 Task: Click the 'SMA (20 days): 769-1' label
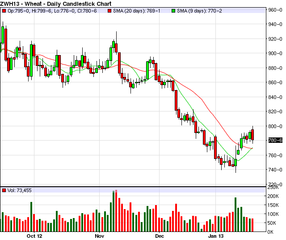[136, 11]
